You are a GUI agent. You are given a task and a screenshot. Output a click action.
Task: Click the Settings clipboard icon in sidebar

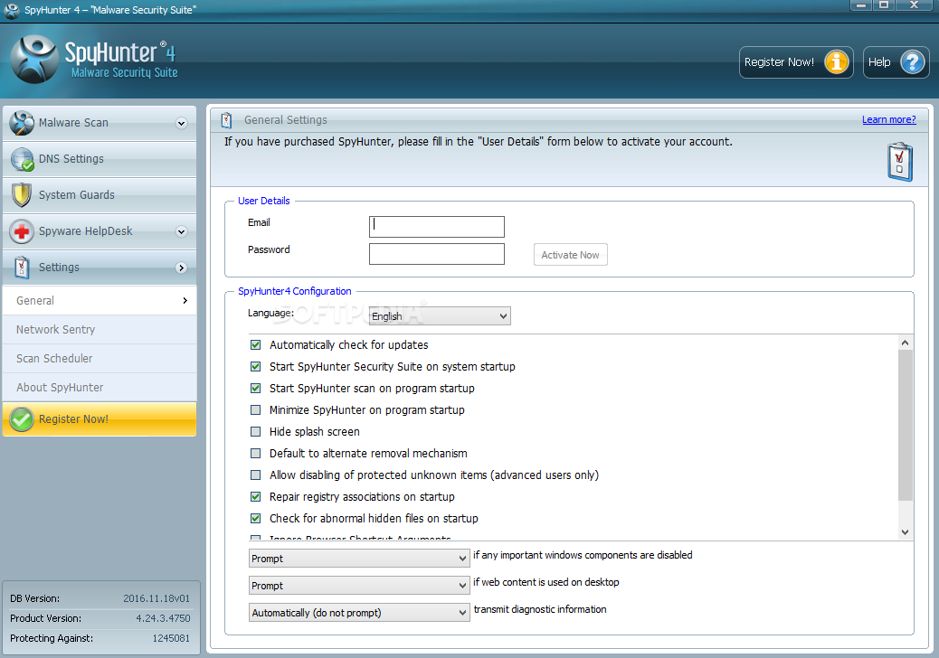[x=22, y=268]
